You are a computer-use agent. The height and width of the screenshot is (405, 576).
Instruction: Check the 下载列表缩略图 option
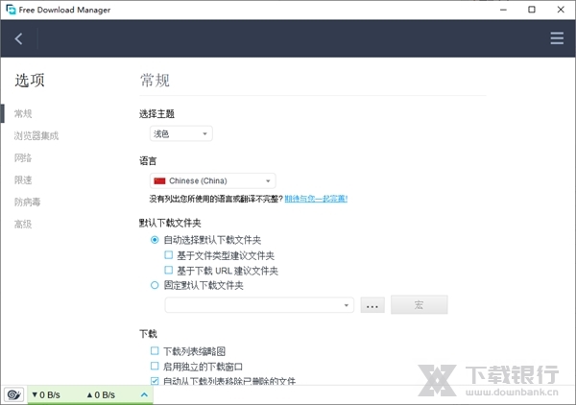[x=155, y=351]
